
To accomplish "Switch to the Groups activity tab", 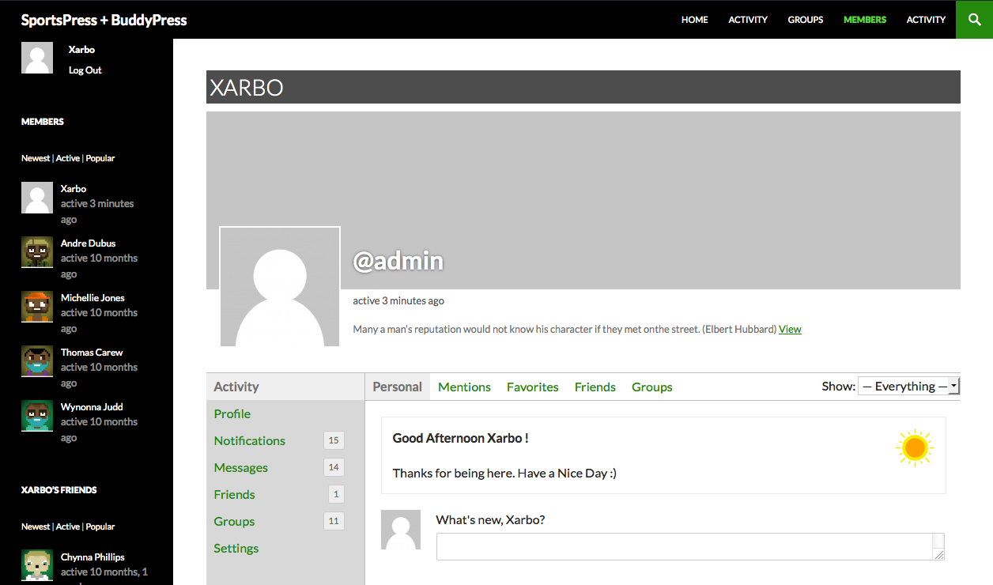I will [651, 387].
